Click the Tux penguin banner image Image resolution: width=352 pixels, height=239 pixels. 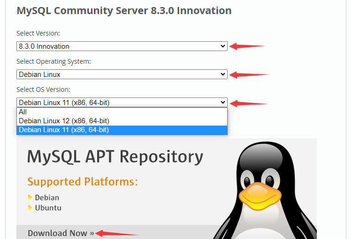point(265,191)
